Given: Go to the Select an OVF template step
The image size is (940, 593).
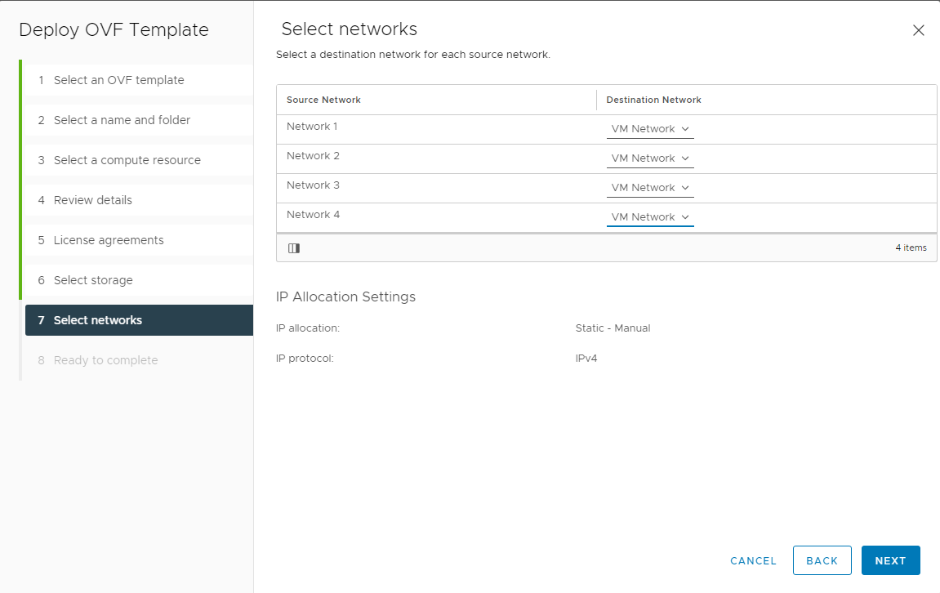Looking at the screenshot, I should coord(118,80).
